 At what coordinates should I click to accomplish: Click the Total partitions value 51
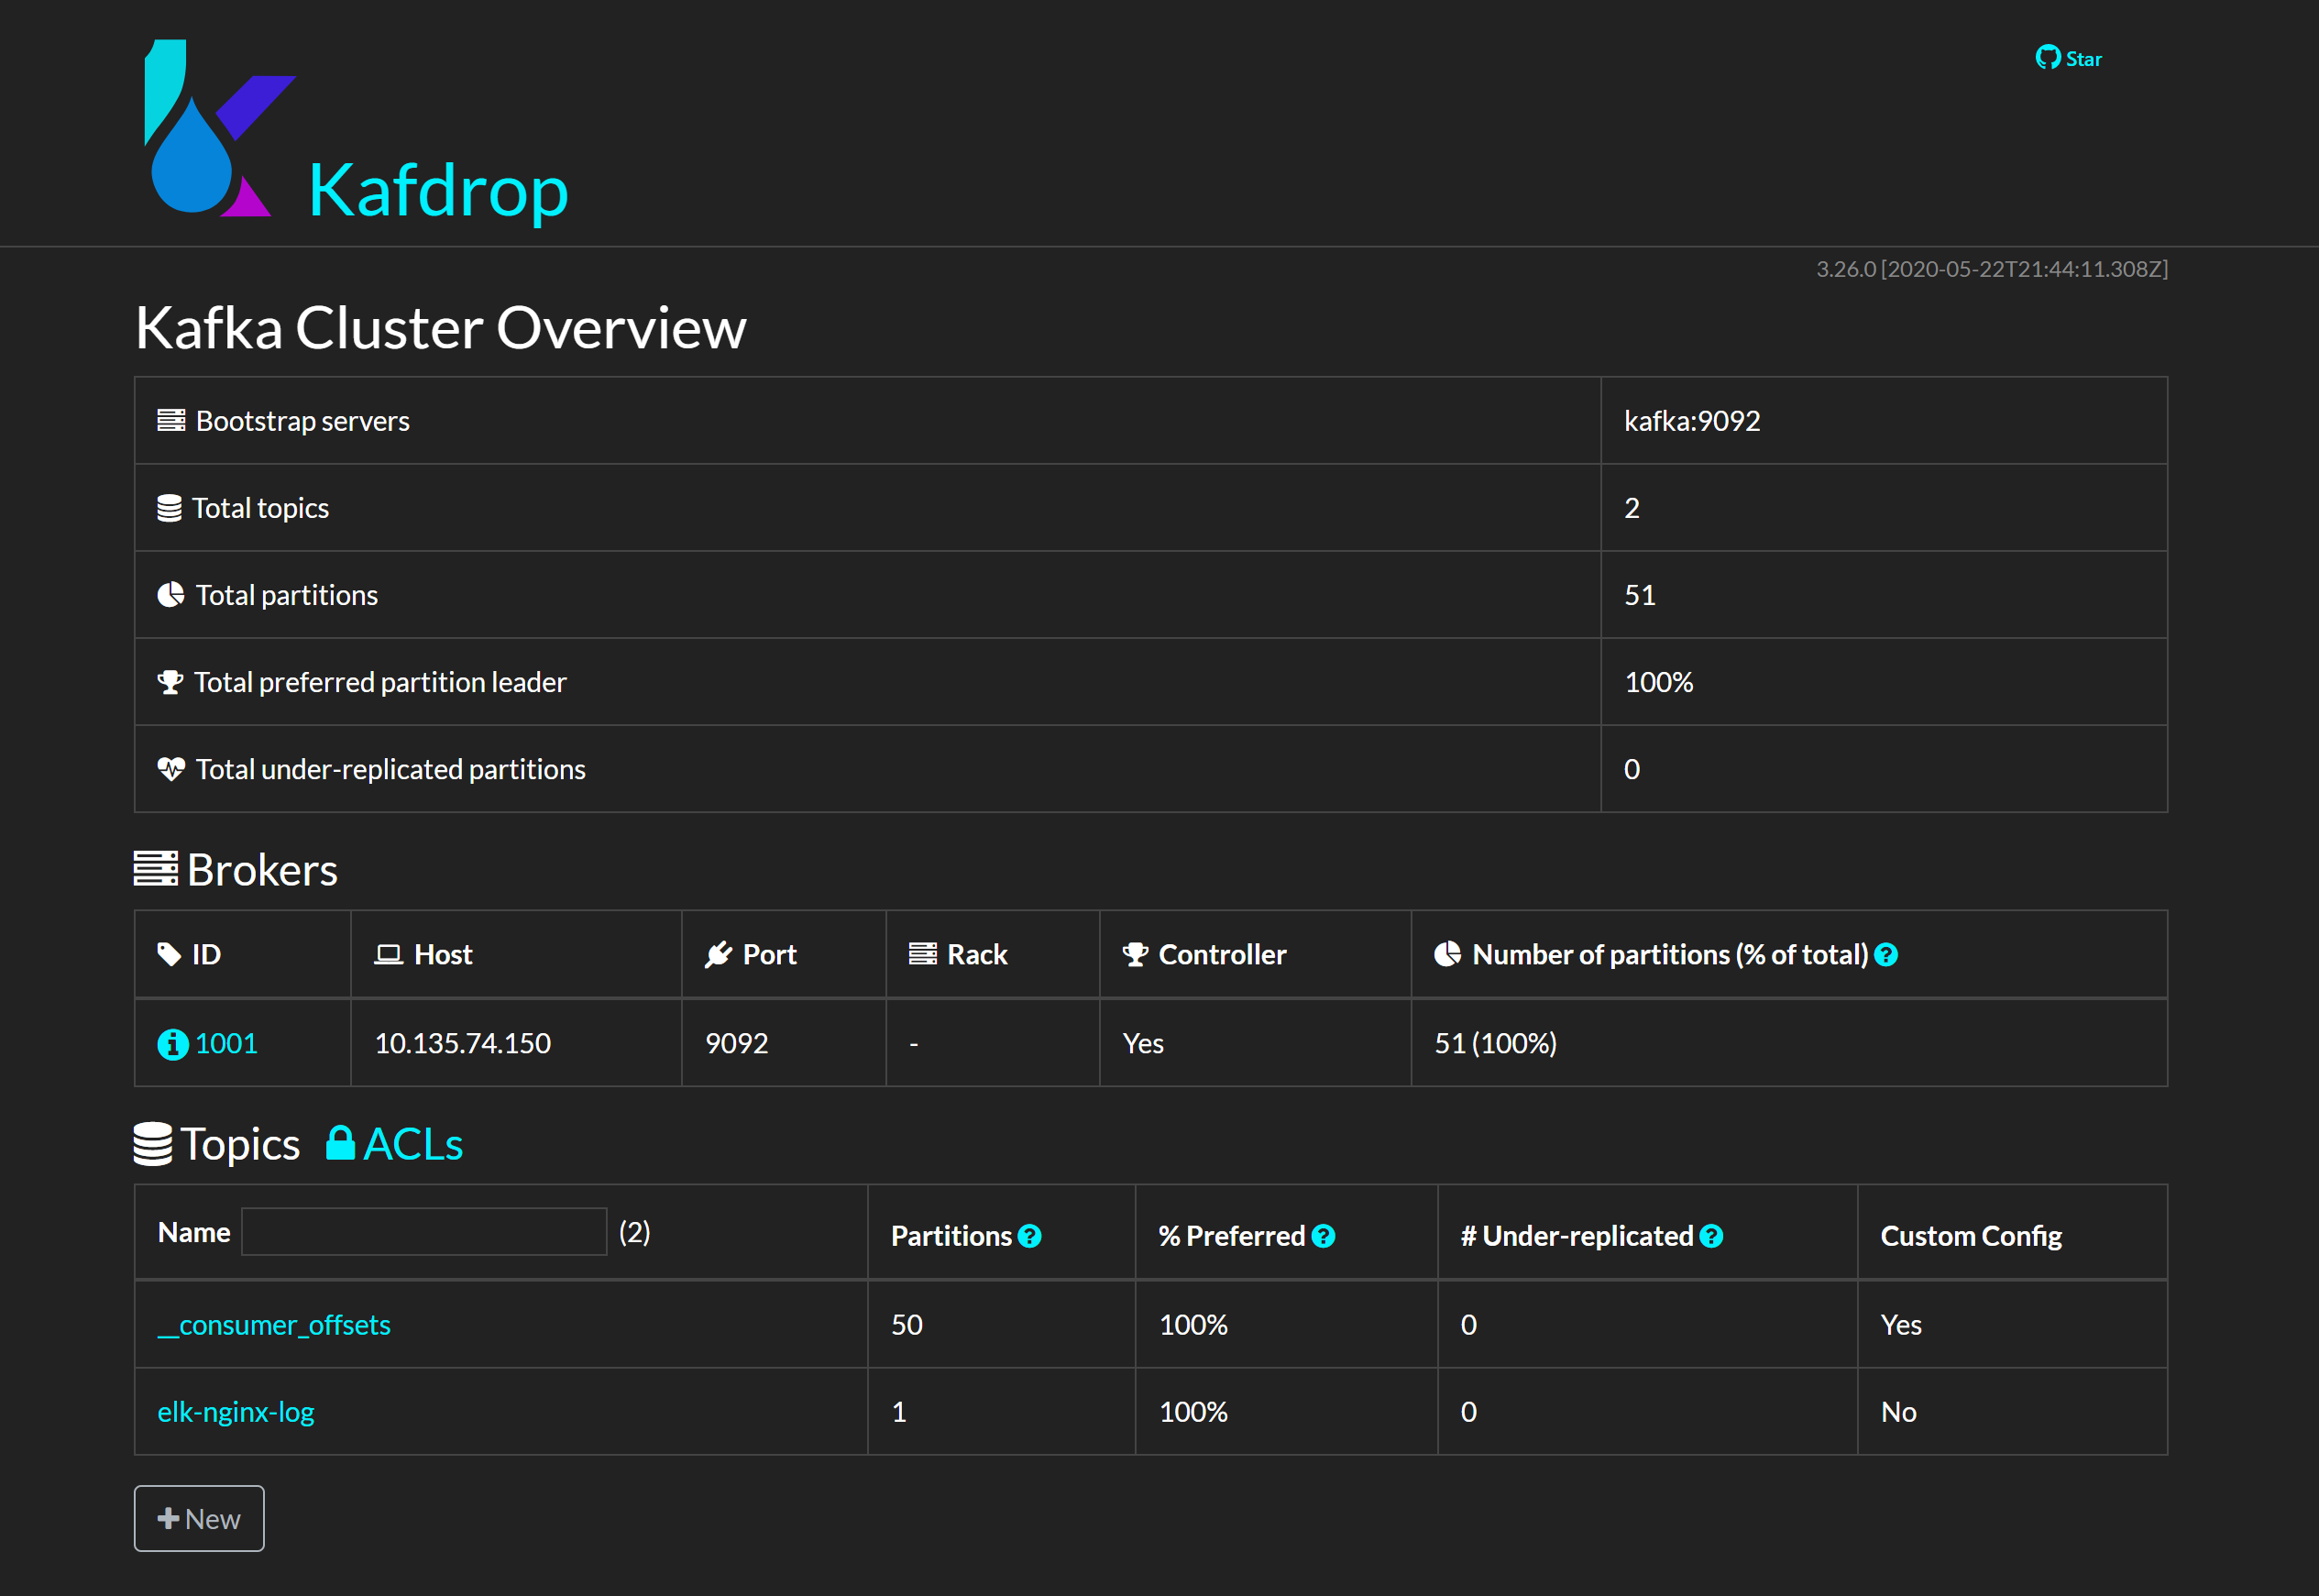pos(1641,595)
